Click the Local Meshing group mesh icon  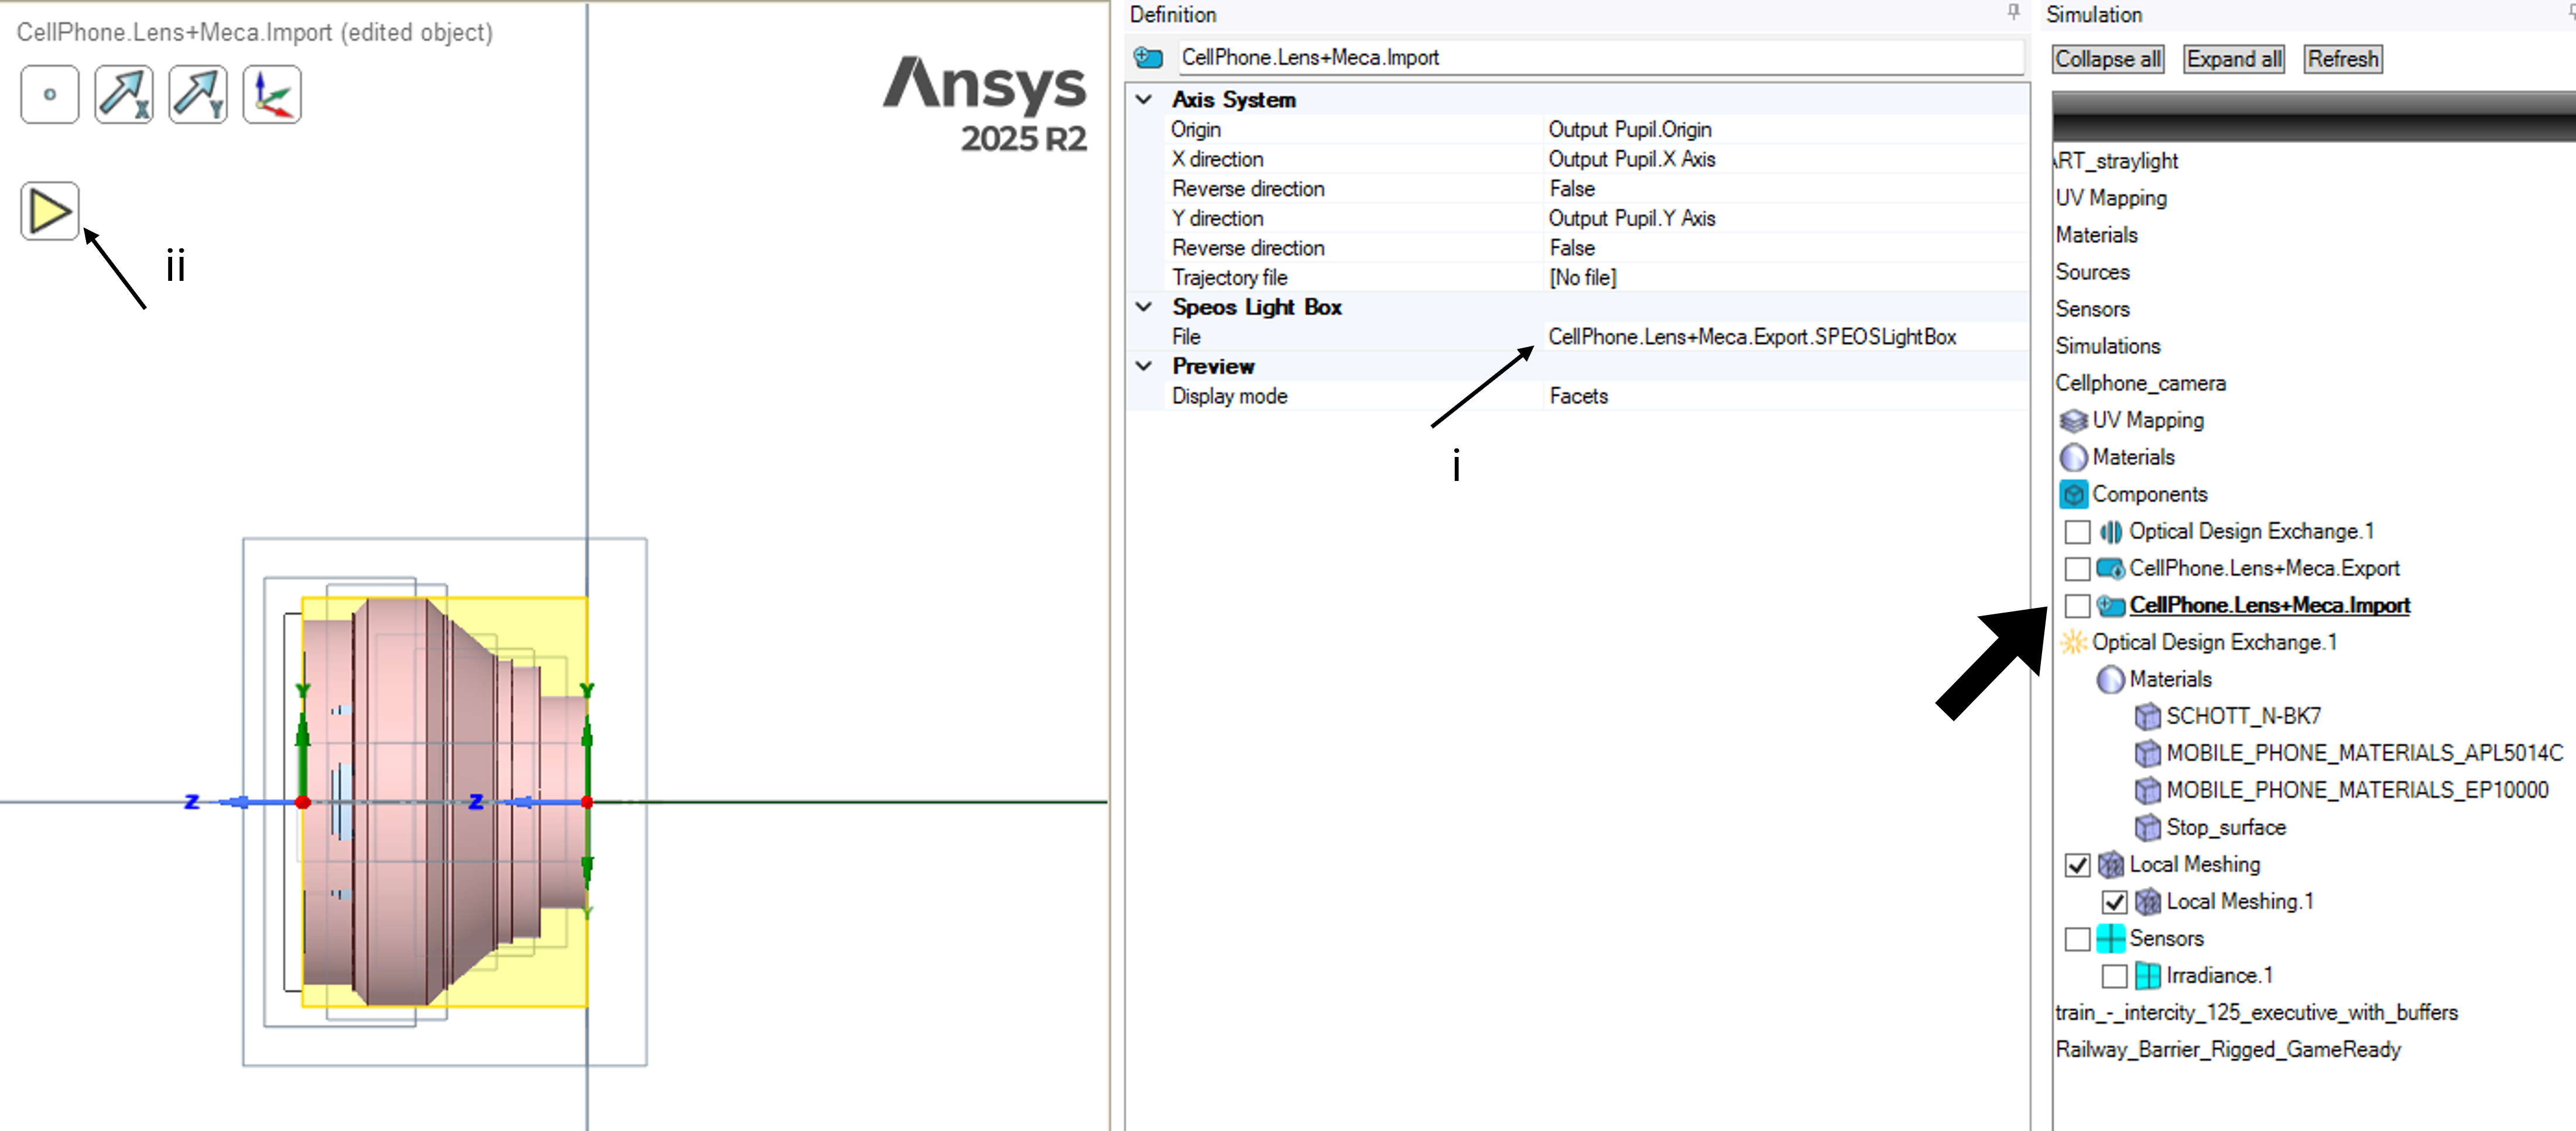(2110, 864)
